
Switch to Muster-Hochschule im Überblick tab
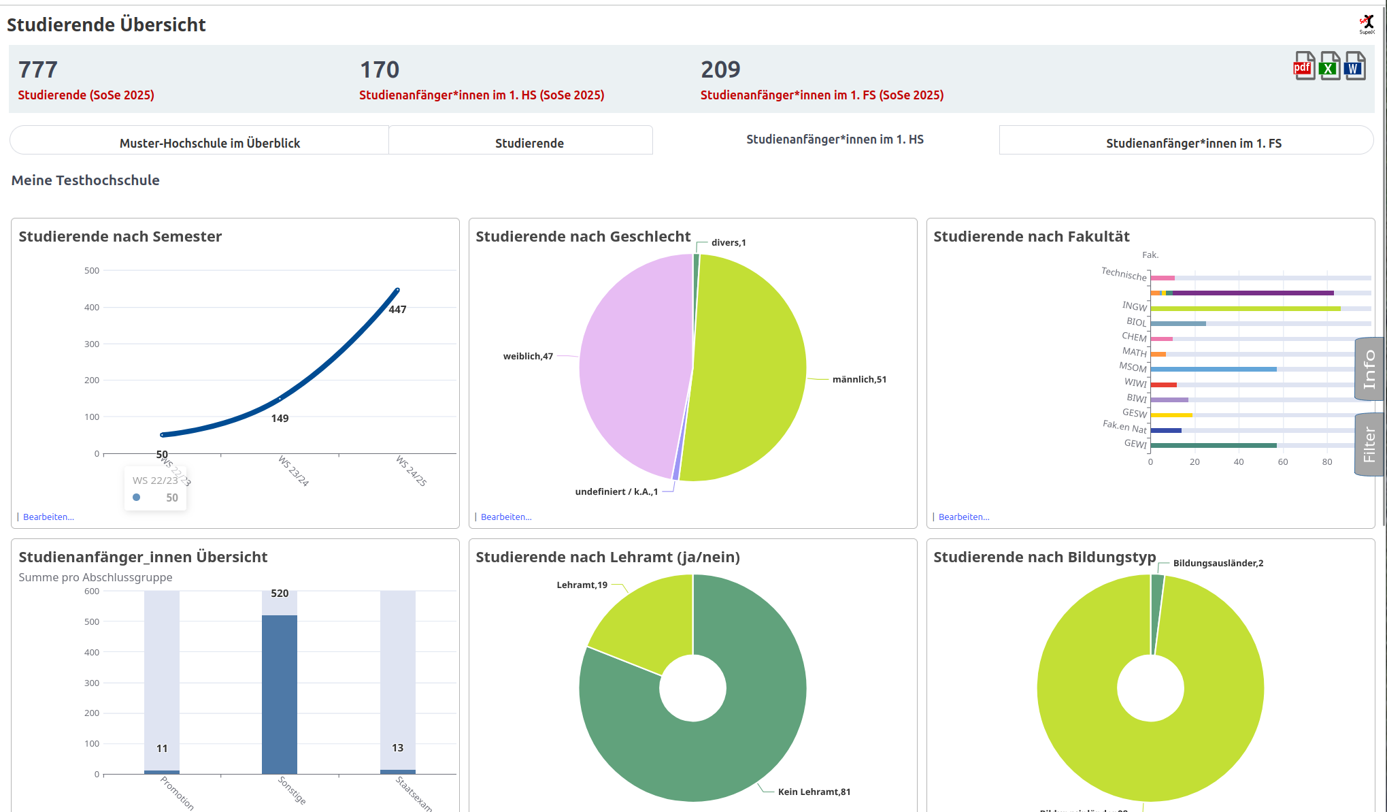coord(210,143)
